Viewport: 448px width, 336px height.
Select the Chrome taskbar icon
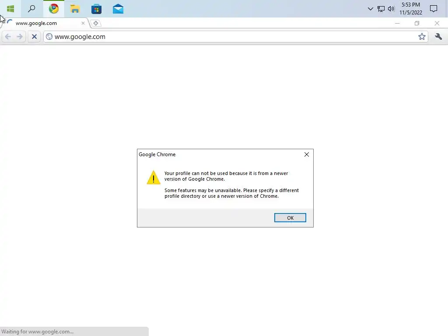click(54, 9)
